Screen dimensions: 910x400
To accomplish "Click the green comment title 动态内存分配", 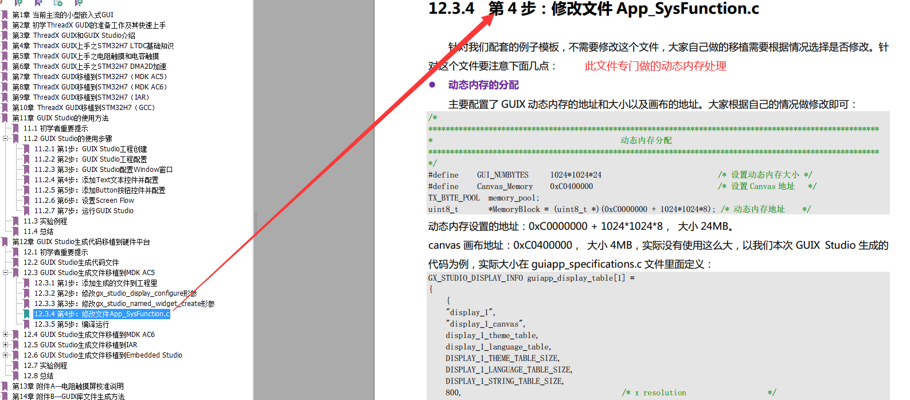I will pos(646,140).
